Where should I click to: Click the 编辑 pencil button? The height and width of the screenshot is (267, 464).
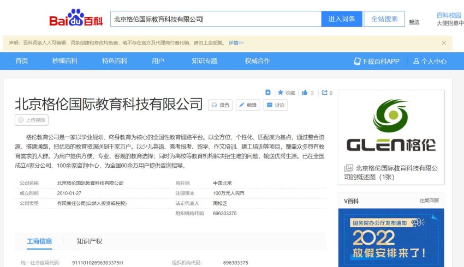[x=248, y=105]
